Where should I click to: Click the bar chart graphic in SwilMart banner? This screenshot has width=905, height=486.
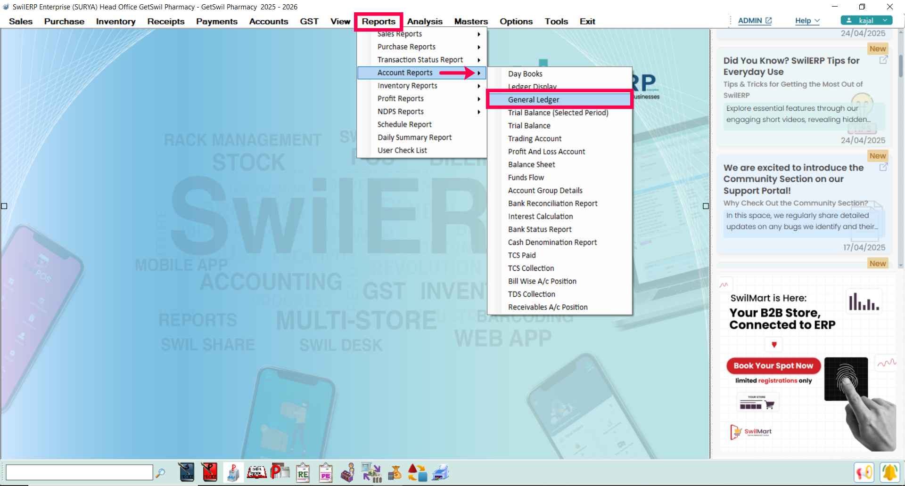864,301
